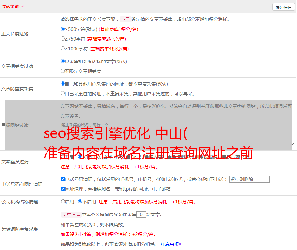
Task: Click the 基础费率1积分/篇 red note
Action: 119,29
